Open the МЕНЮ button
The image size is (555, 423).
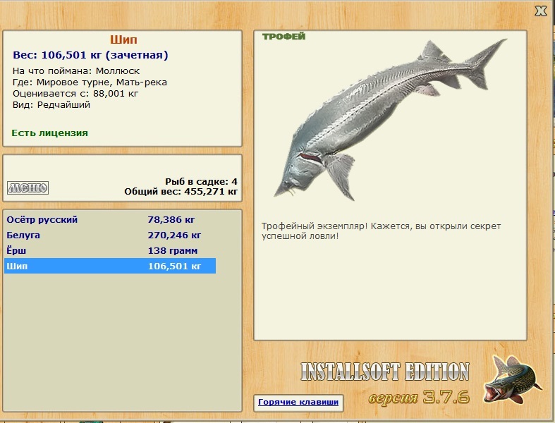[x=28, y=188]
